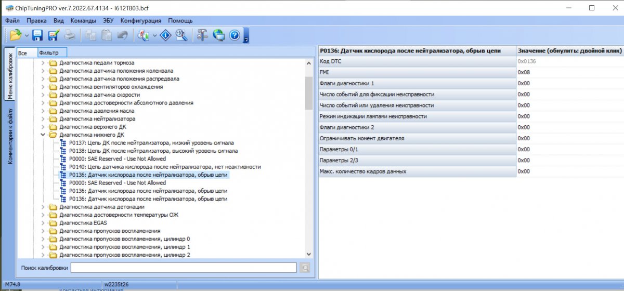
Task: Select the Комментарии к файлу side tab
Action: click(9, 137)
